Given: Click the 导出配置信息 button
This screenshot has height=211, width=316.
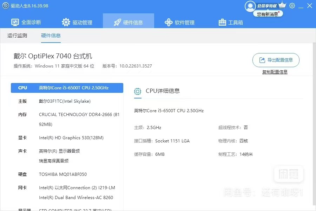Looking at the screenshot, I should tap(276, 60).
